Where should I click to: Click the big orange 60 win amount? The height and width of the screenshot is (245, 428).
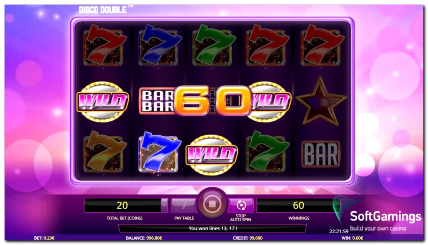(x=213, y=101)
